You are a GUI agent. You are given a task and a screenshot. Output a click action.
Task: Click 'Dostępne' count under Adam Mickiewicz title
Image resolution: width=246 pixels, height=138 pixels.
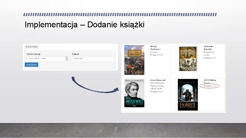click(x=156, y=91)
